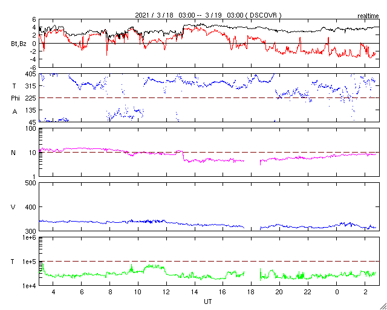Click the 1 tick on the N axis

point(34,177)
